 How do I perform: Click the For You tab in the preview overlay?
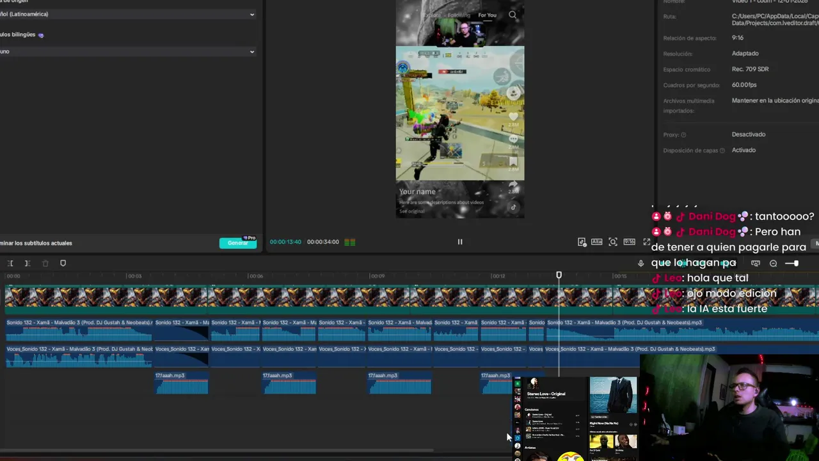pyautogui.click(x=487, y=15)
